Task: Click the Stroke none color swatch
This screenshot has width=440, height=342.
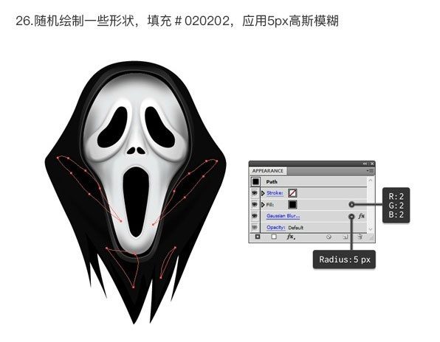Action: point(292,193)
